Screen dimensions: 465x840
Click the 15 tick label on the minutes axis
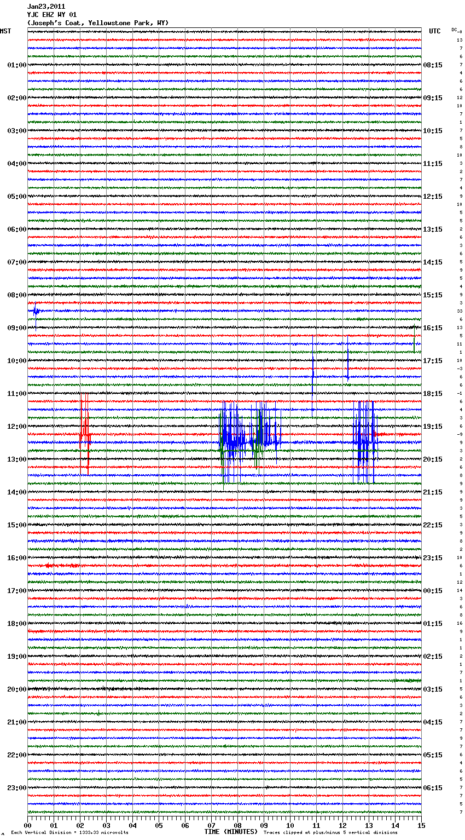point(421,826)
